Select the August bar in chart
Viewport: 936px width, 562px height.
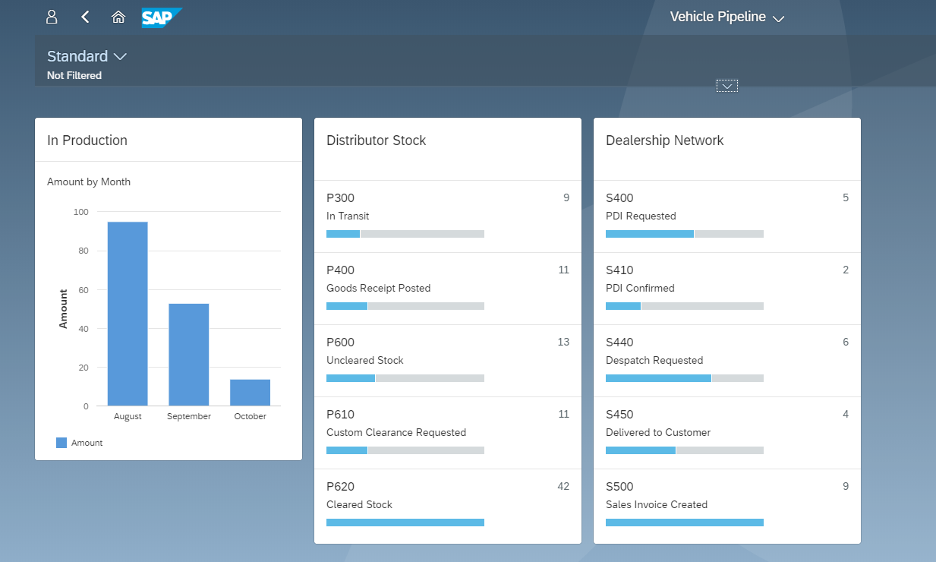tap(128, 314)
